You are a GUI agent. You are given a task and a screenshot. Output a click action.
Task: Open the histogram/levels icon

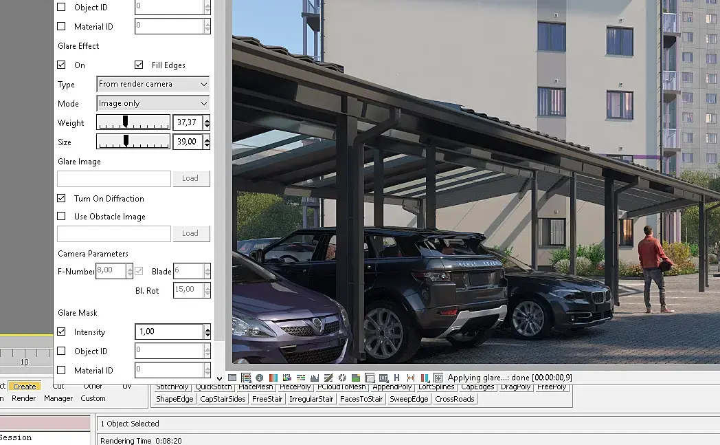point(315,378)
